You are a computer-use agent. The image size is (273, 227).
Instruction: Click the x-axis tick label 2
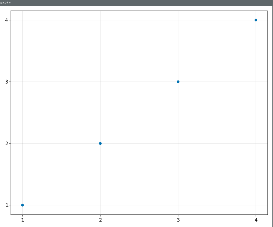(101, 220)
